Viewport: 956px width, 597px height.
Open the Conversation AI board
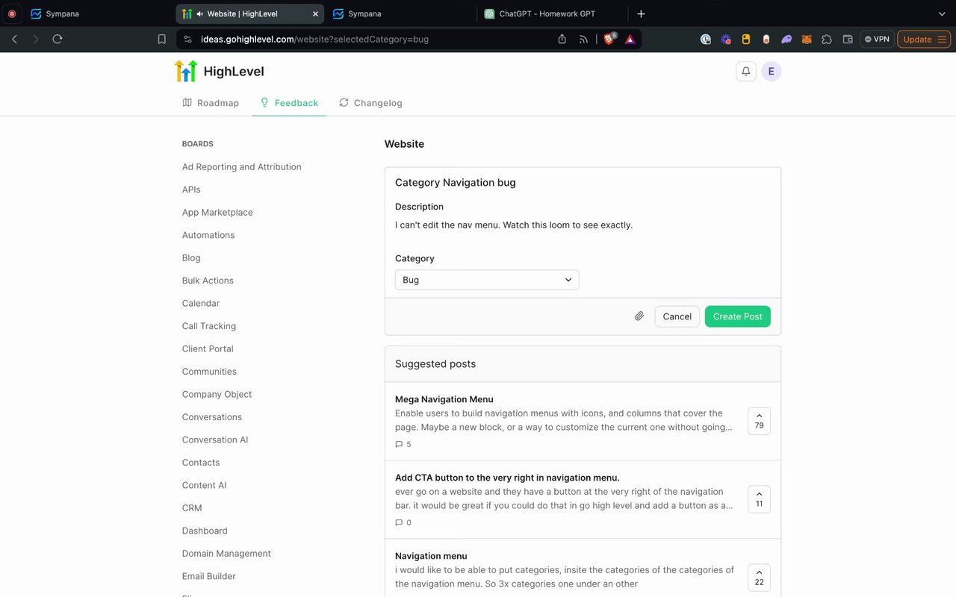pos(215,440)
